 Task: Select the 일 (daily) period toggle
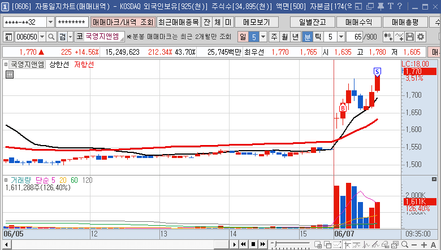[x=243, y=37]
